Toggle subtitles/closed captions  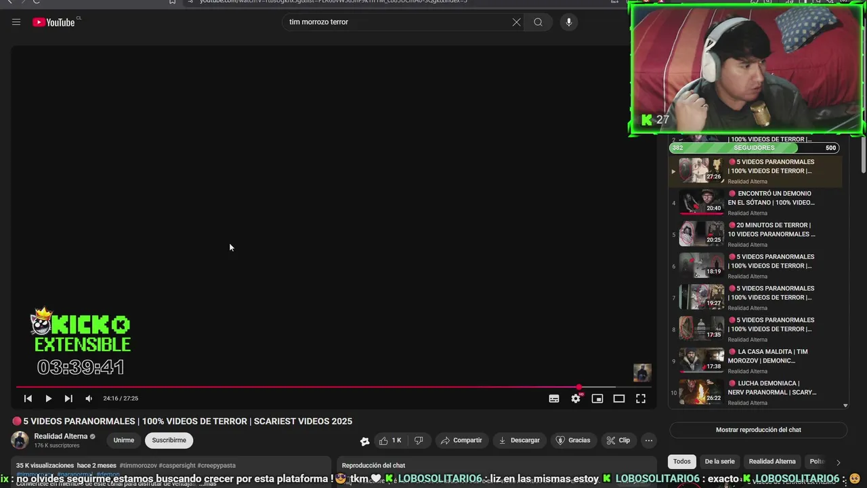pyautogui.click(x=554, y=399)
